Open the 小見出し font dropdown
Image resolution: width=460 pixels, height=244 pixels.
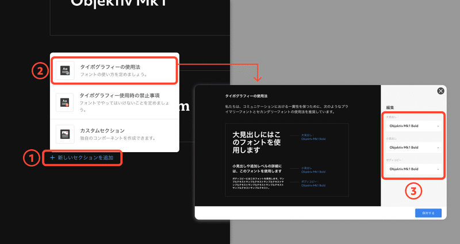(x=413, y=148)
